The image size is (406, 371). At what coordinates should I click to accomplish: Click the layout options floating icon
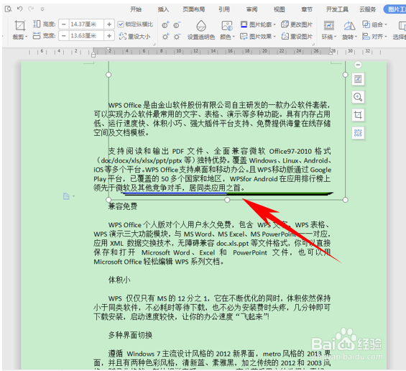pos(358,79)
